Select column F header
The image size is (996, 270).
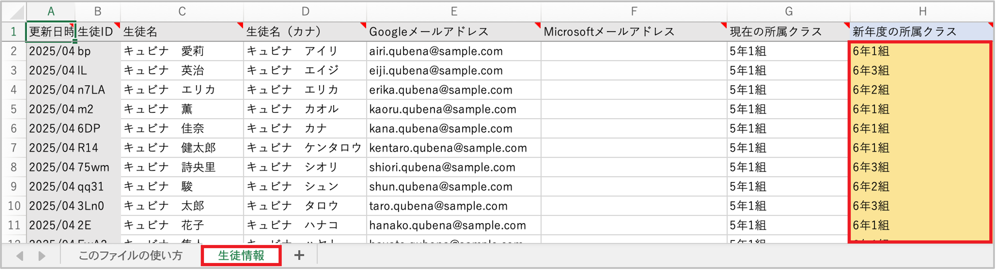tap(634, 12)
